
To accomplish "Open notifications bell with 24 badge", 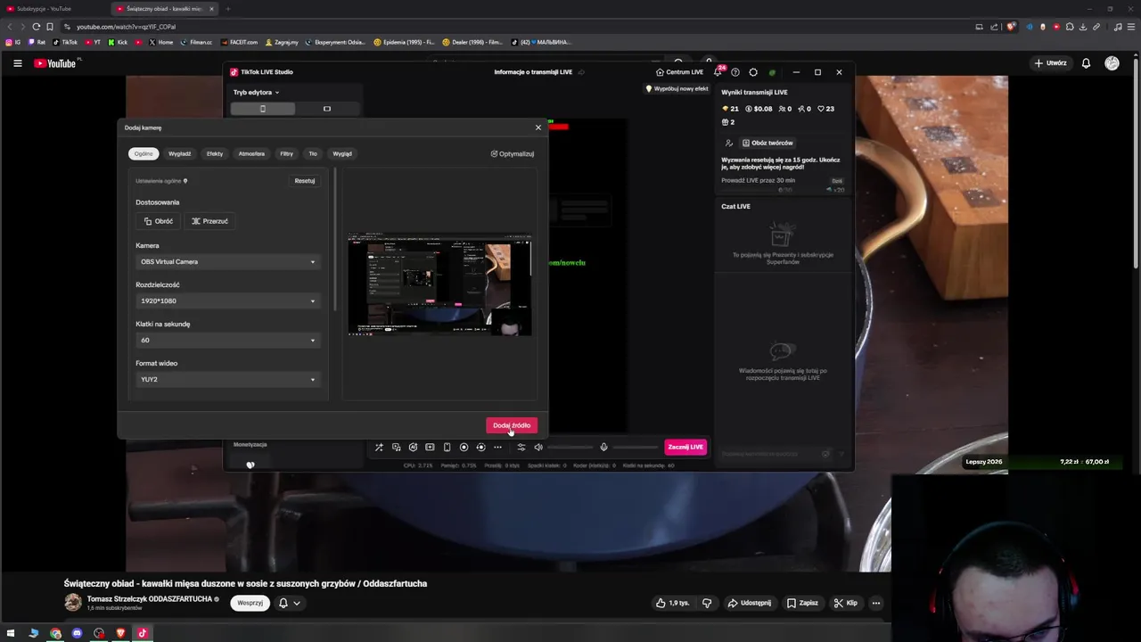I will (x=718, y=71).
